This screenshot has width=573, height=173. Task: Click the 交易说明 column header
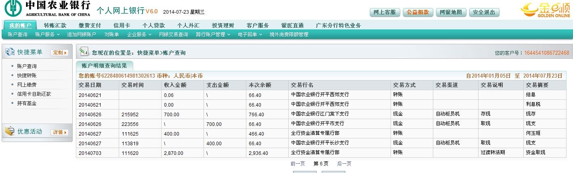tap(501, 85)
